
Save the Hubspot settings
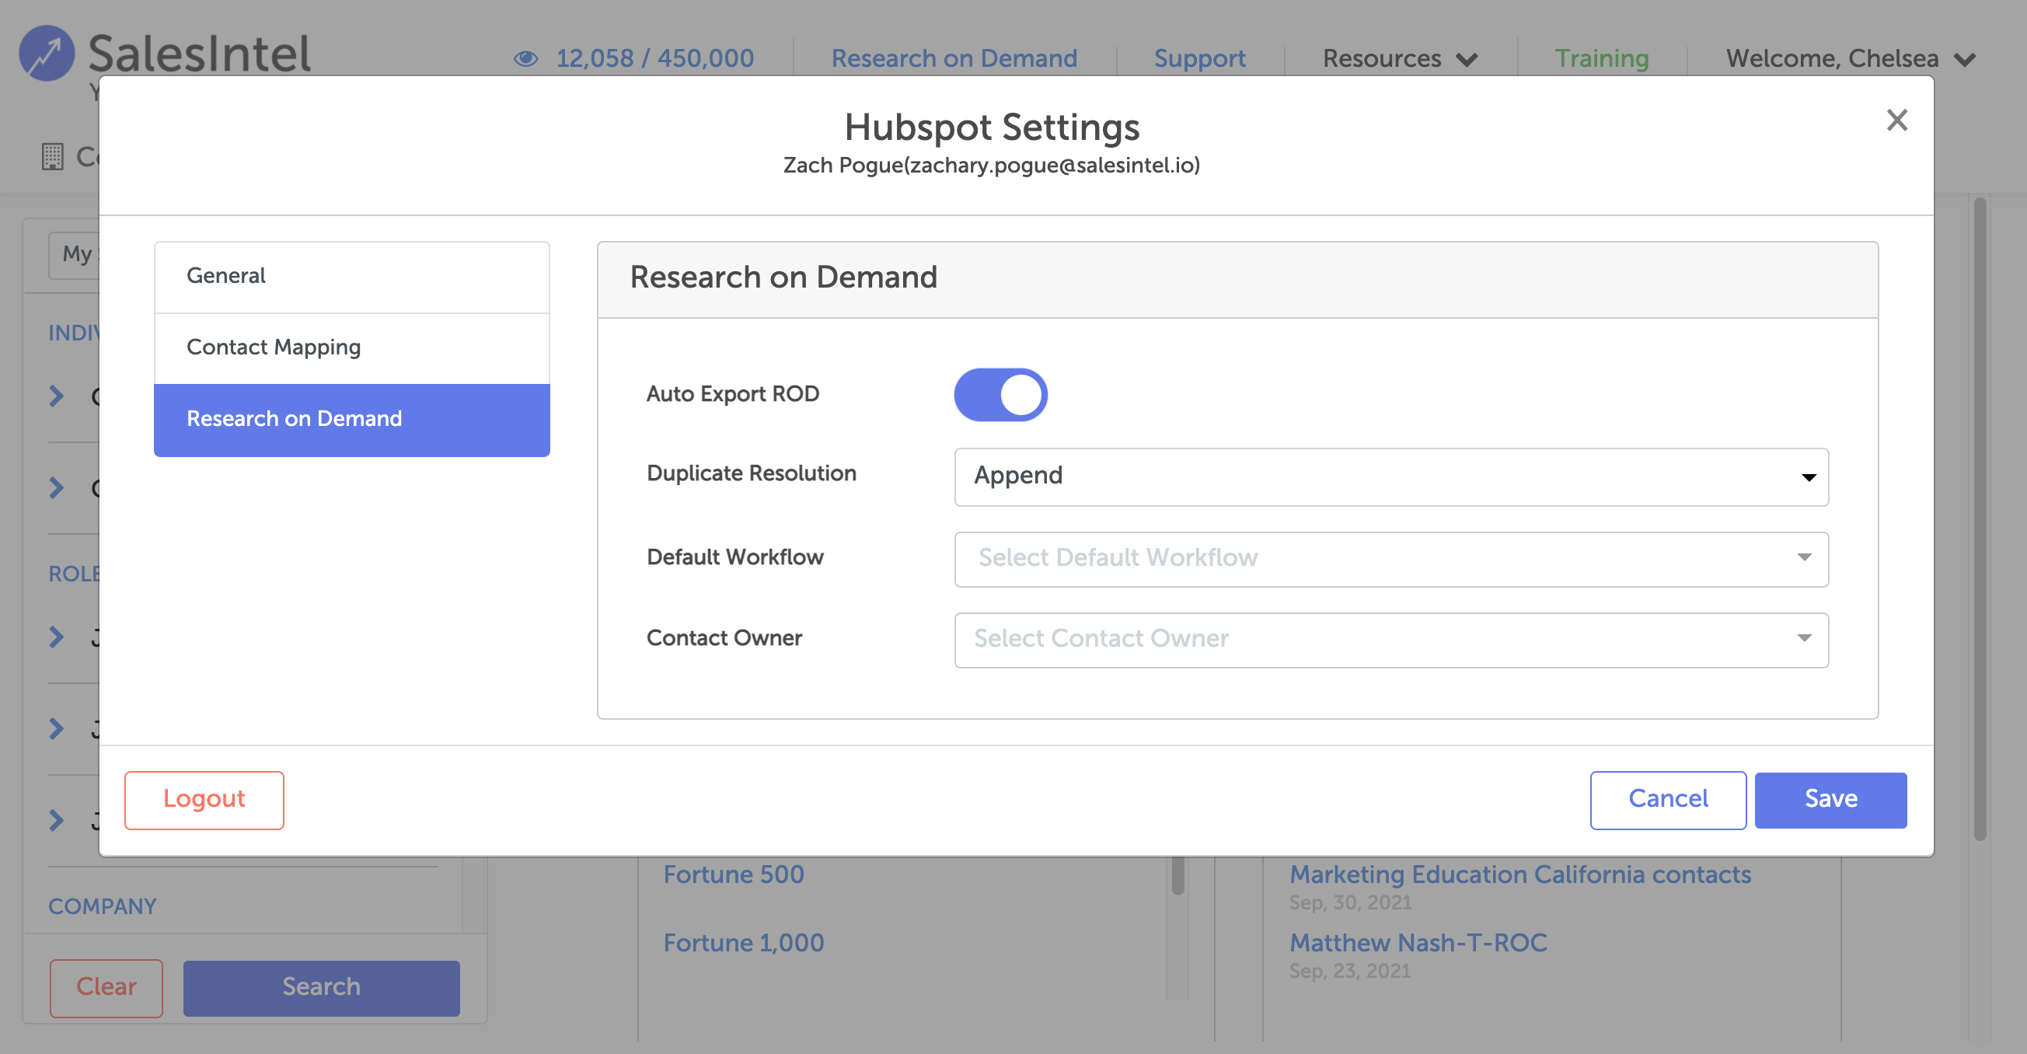1830,800
